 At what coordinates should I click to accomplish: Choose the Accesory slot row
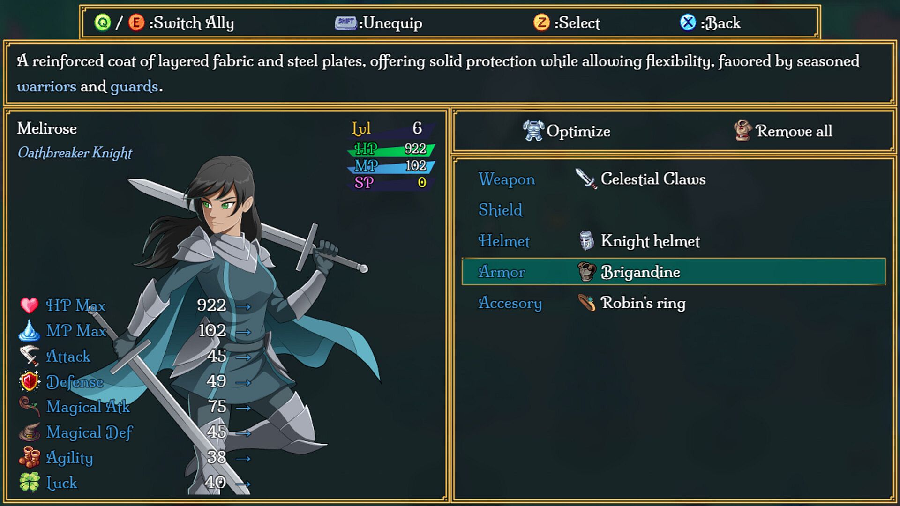pyautogui.click(x=673, y=303)
